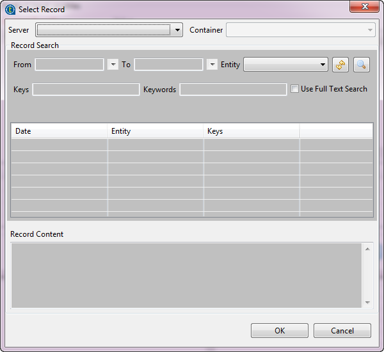Image resolution: width=384 pixels, height=352 pixels.
Task: Open the To date picker arrow
Action: coord(212,65)
